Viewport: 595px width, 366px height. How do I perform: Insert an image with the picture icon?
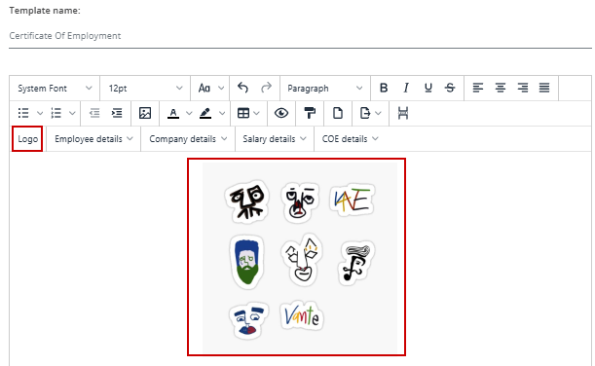click(x=145, y=113)
